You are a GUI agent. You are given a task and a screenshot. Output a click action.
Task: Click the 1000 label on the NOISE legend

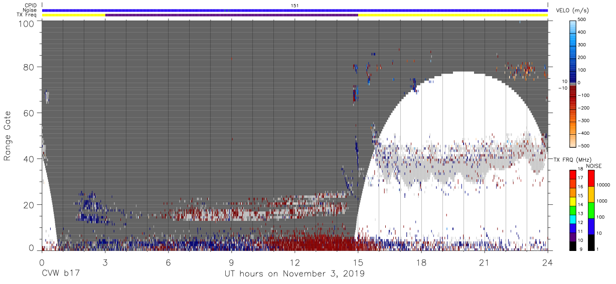(x=601, y=202)
